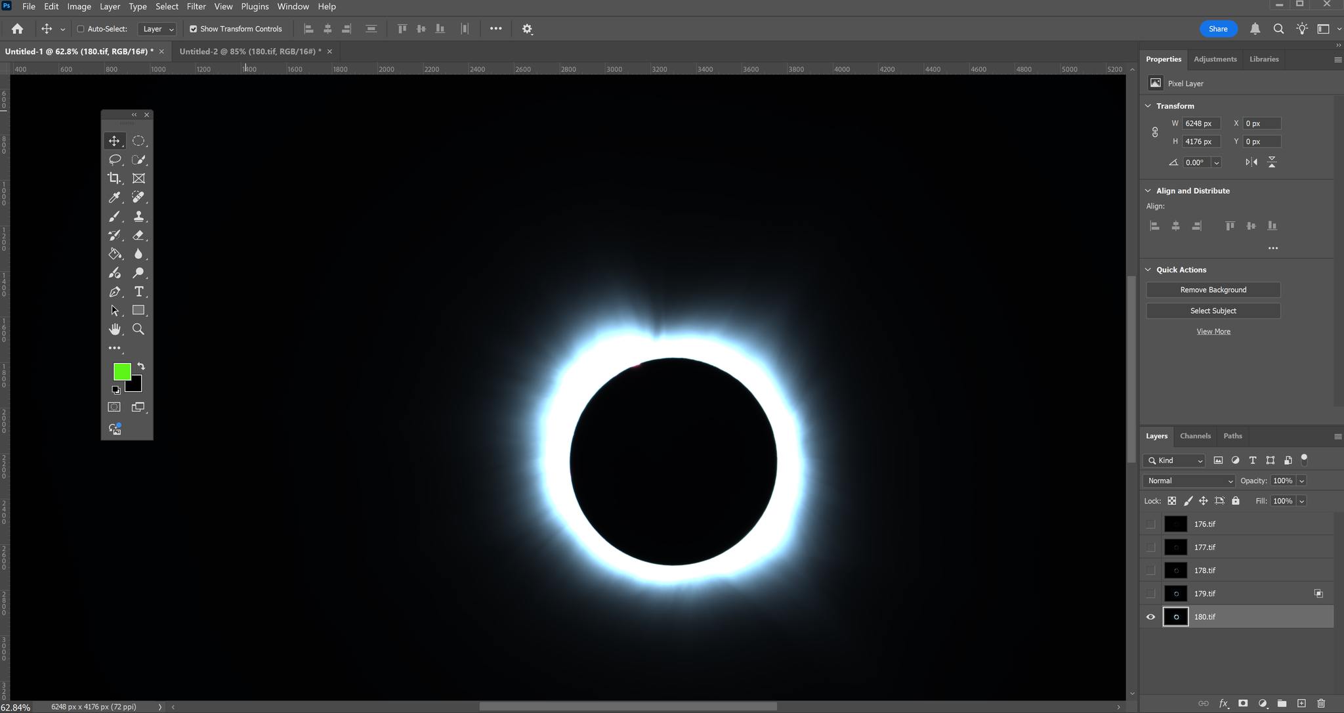Toggle link width and height proportions
Image resolution: width=1344 pixels, height=713 pixels.
[x=1155, y=132]
